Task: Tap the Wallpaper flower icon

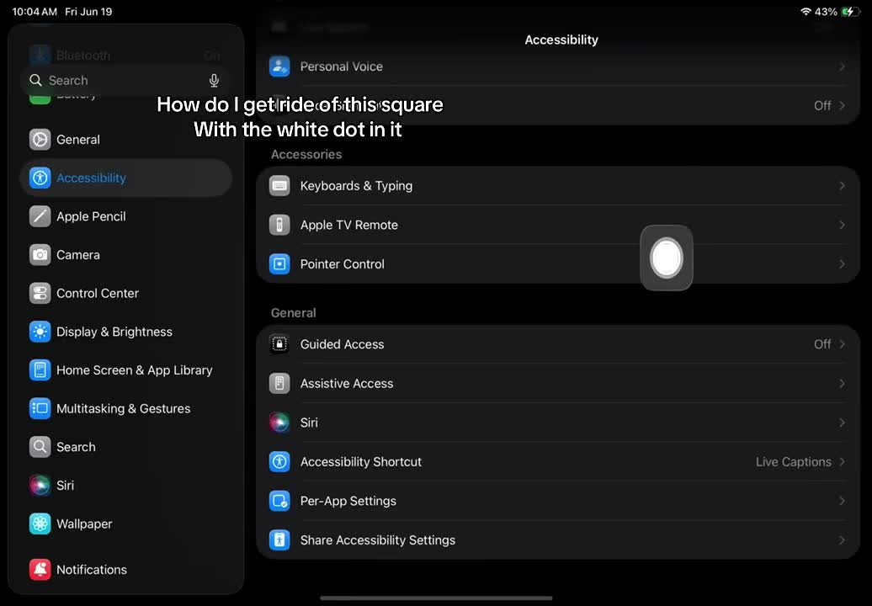Action: (x=40, y=524)
